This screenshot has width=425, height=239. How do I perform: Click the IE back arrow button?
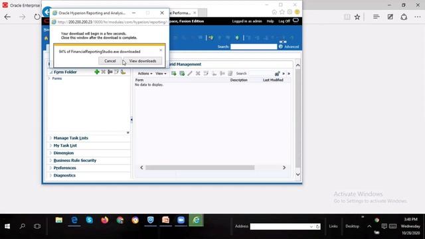point(46,12)
